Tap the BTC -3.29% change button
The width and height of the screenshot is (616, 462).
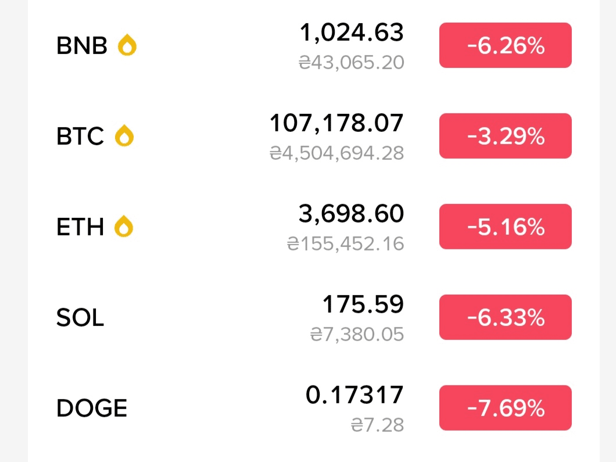(x=505, y=136)
